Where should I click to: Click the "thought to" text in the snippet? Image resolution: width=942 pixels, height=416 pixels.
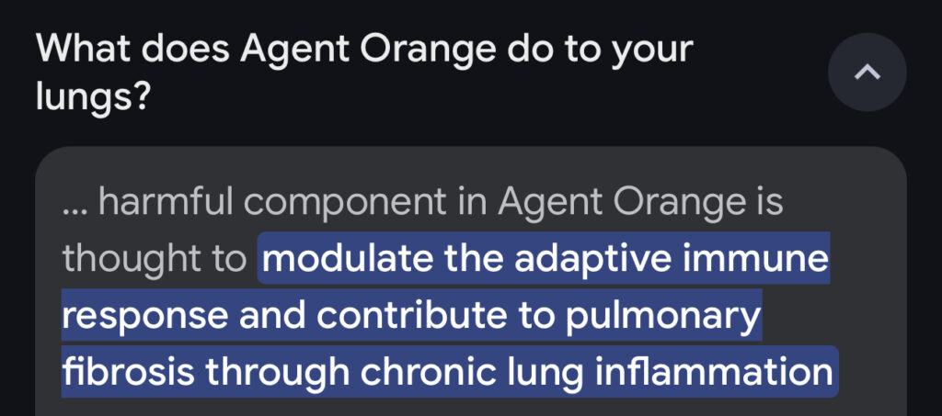coord(154,259)
